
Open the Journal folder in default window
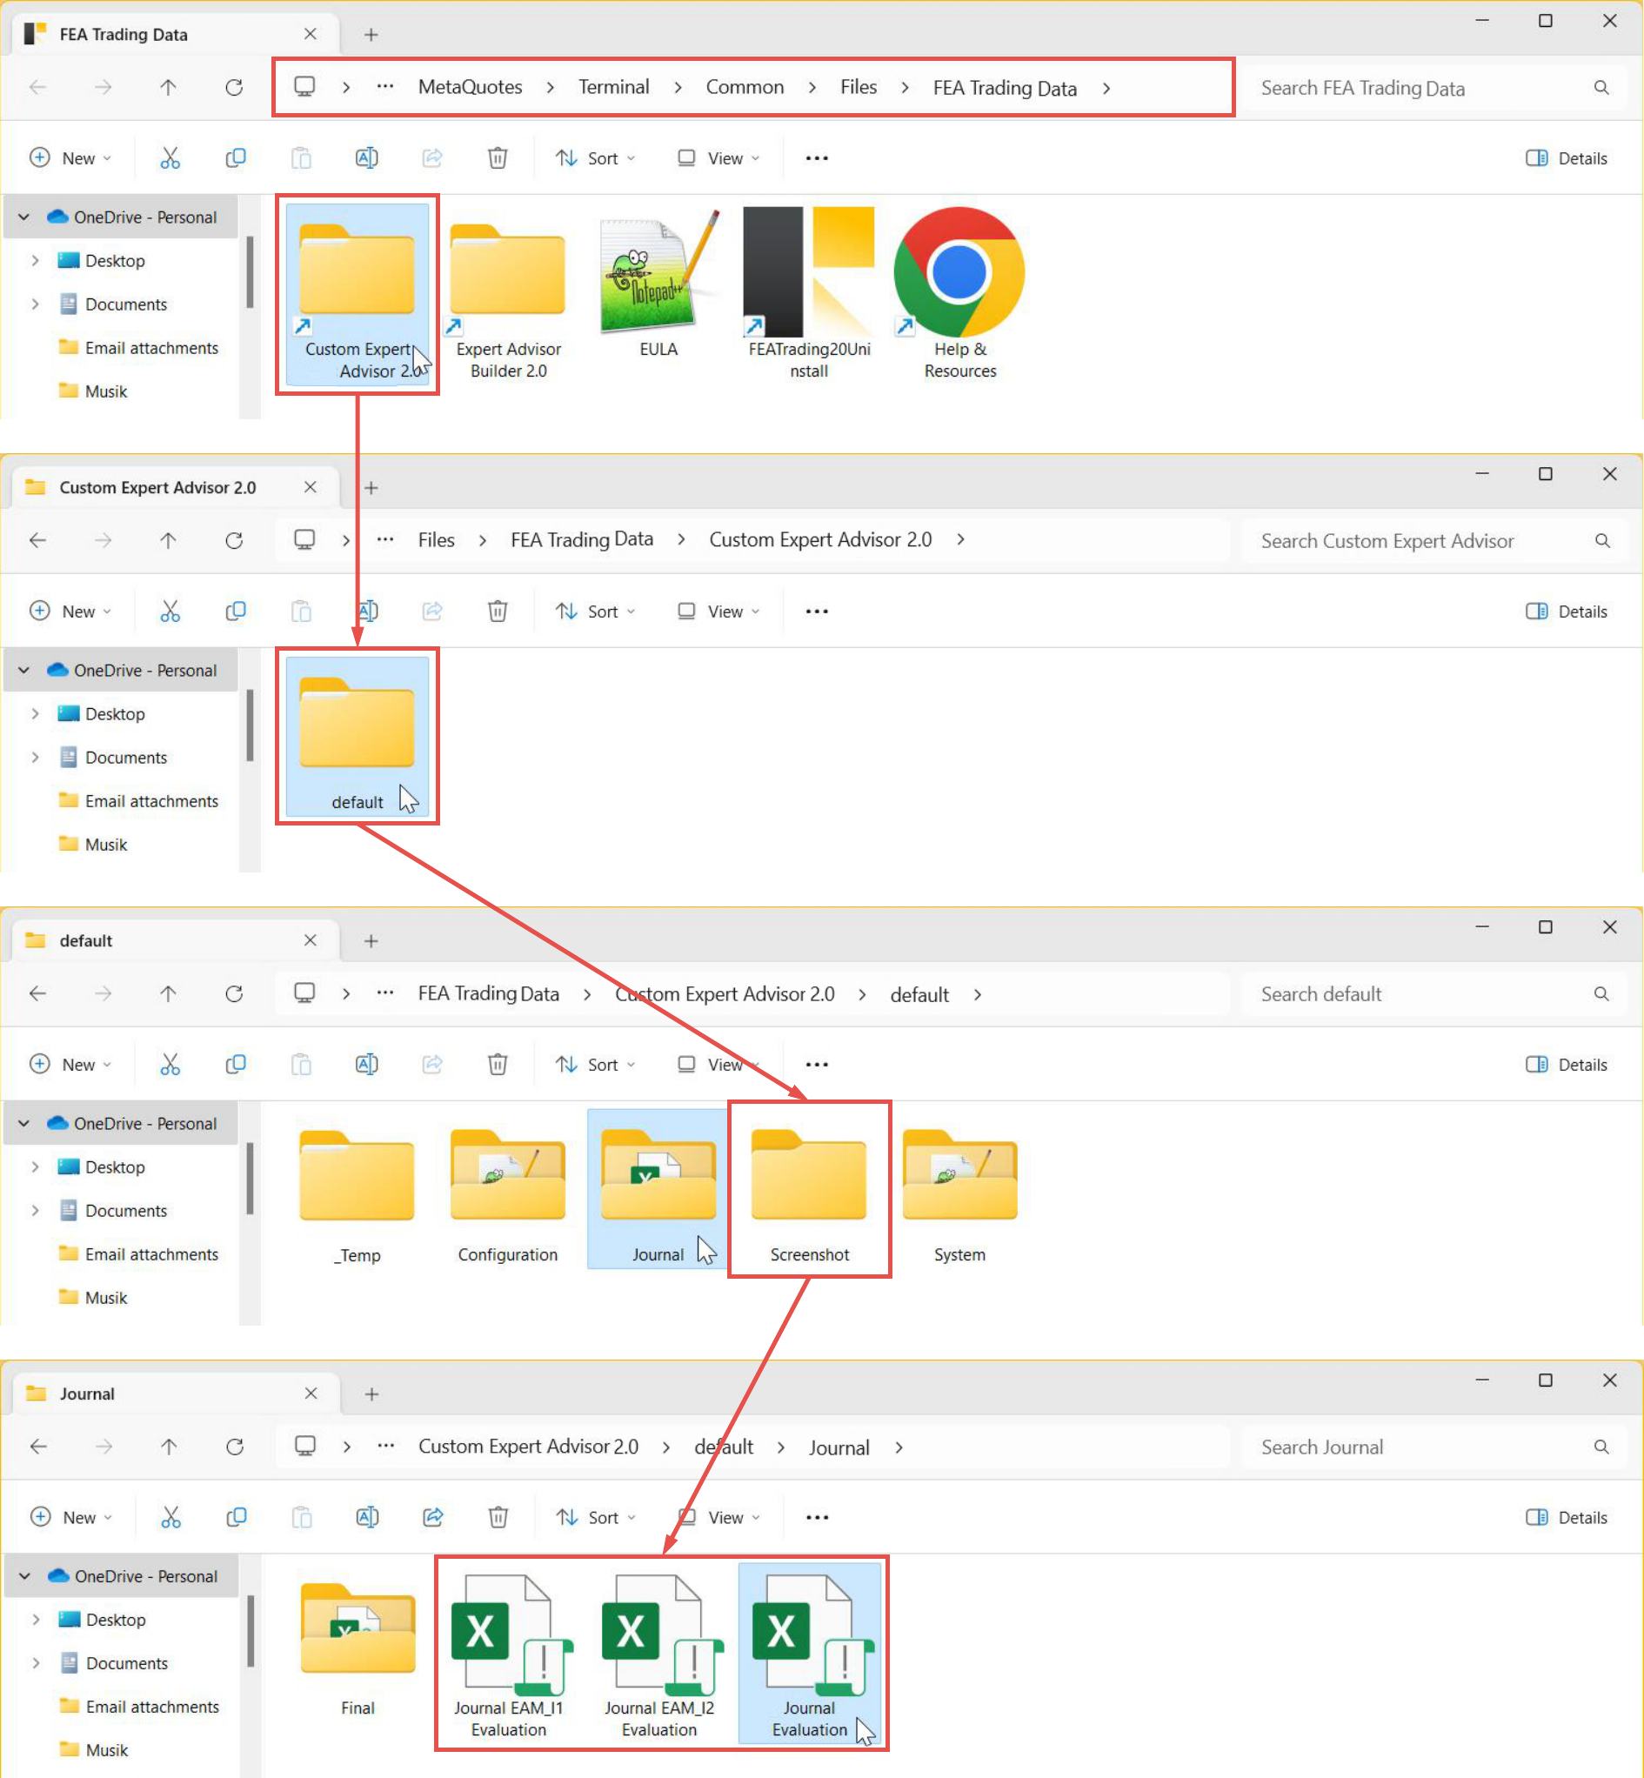coord(658,1188)
